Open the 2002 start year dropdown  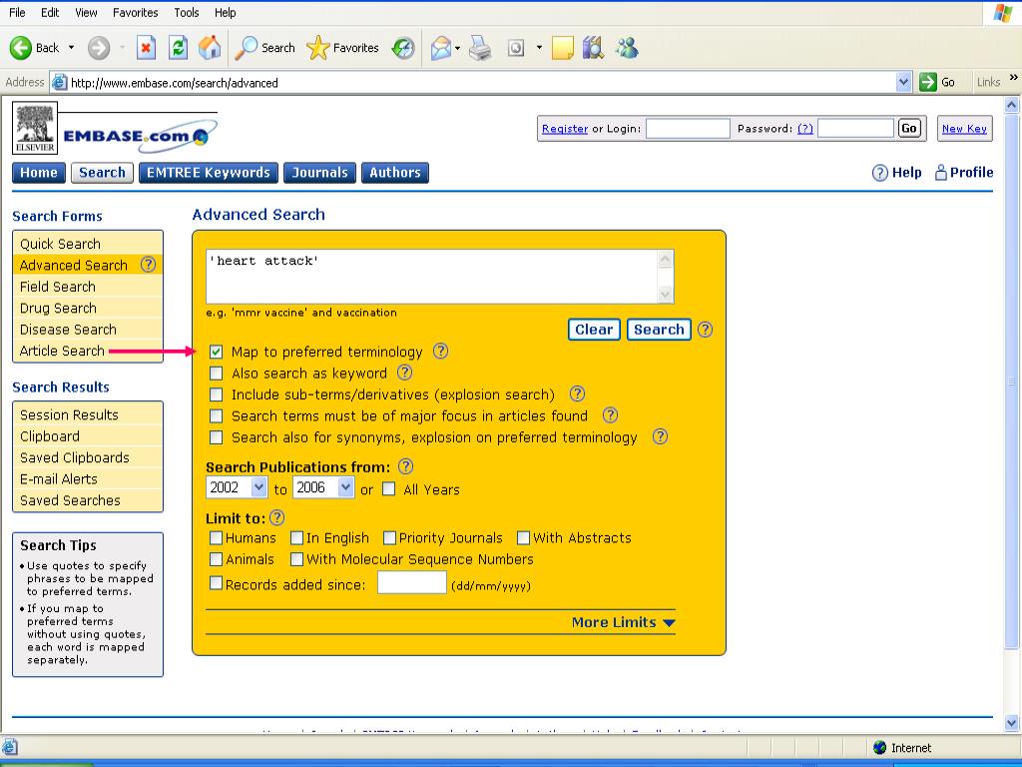(258, 487)
